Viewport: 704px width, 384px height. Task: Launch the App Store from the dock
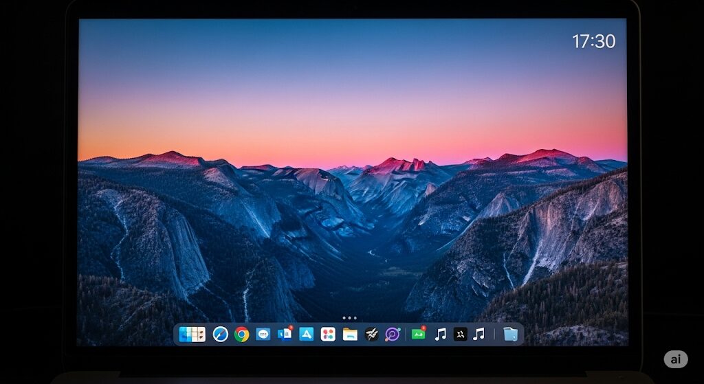306,335
